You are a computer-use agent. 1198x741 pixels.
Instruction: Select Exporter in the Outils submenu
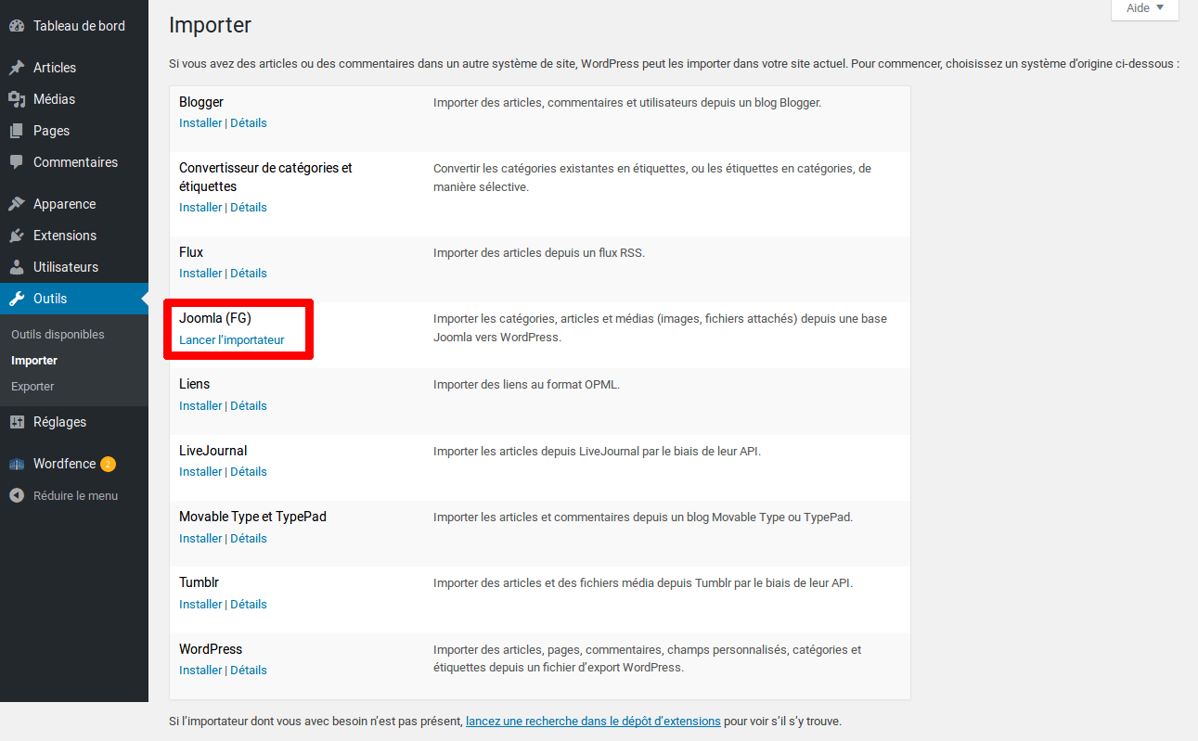tap(32, 386)
